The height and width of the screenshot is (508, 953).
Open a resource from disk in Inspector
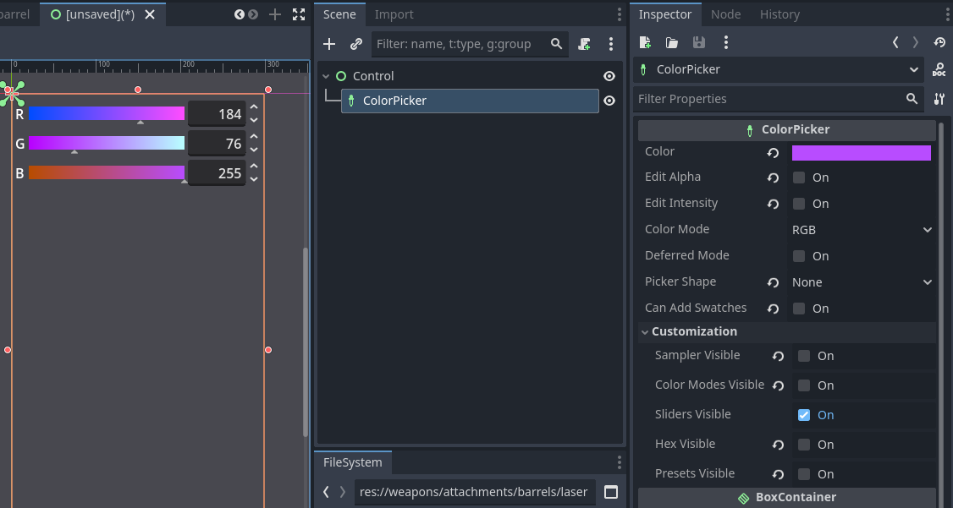672,42
